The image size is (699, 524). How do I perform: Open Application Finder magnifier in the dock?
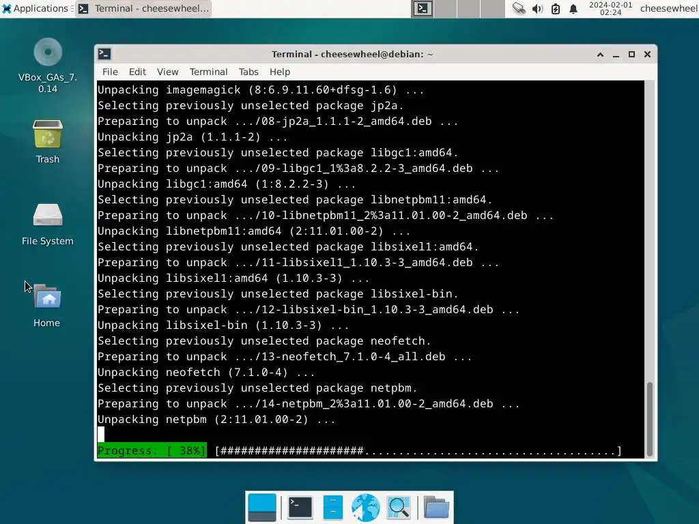click(x=399, y=507)
